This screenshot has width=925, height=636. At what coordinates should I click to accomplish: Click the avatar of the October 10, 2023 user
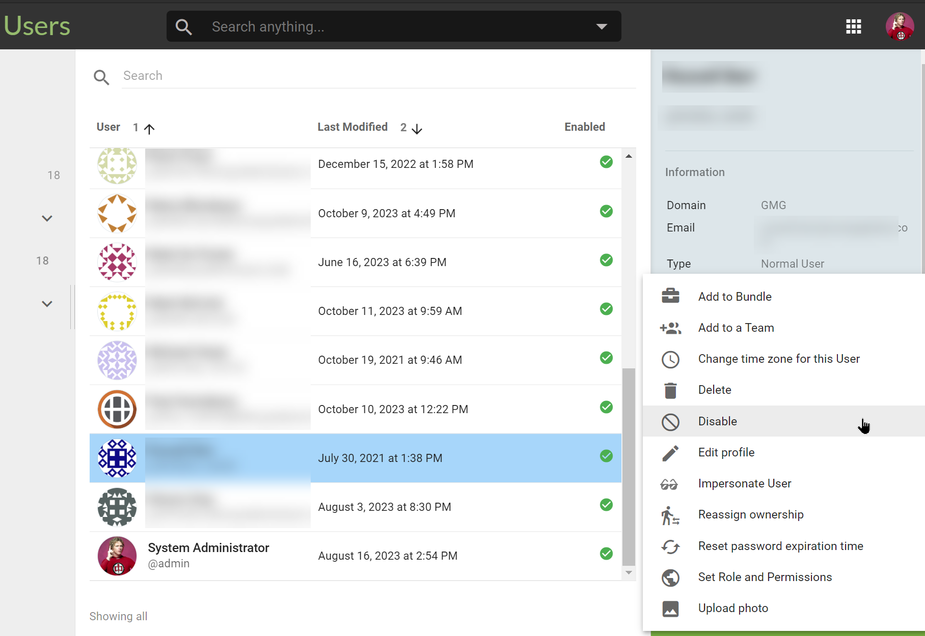click(117, 409)
